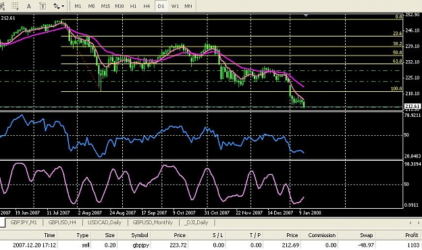Image resolution: width=422 pixels, height=250 pixels.
Task: Click the 2 Aug 2007 date label
Action: click(x=90, y=213)
